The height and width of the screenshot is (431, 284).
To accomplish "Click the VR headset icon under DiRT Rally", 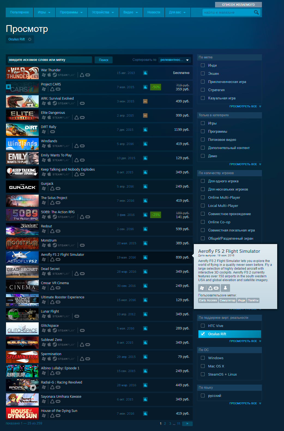I will 53,132.
